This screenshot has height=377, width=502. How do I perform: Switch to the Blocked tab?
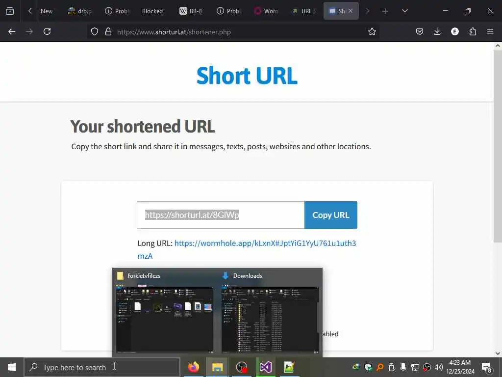[152, 11]
